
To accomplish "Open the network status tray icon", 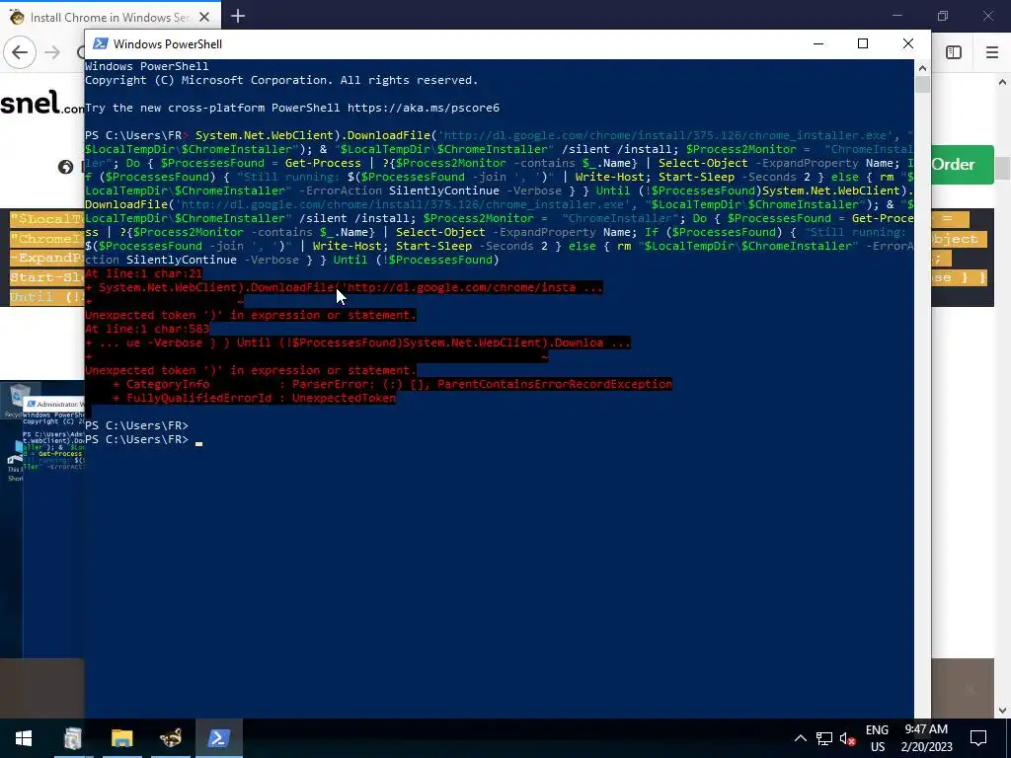I will click(x=824, y=738).
